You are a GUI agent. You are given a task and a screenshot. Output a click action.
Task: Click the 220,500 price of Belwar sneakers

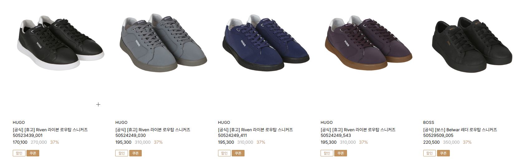pos(431,142)
